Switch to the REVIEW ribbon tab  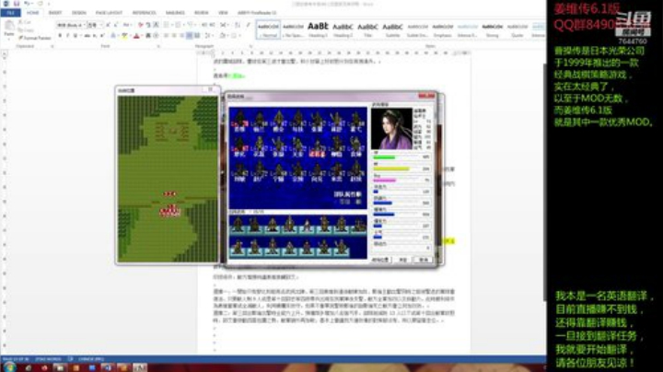(x=202, y=13)
